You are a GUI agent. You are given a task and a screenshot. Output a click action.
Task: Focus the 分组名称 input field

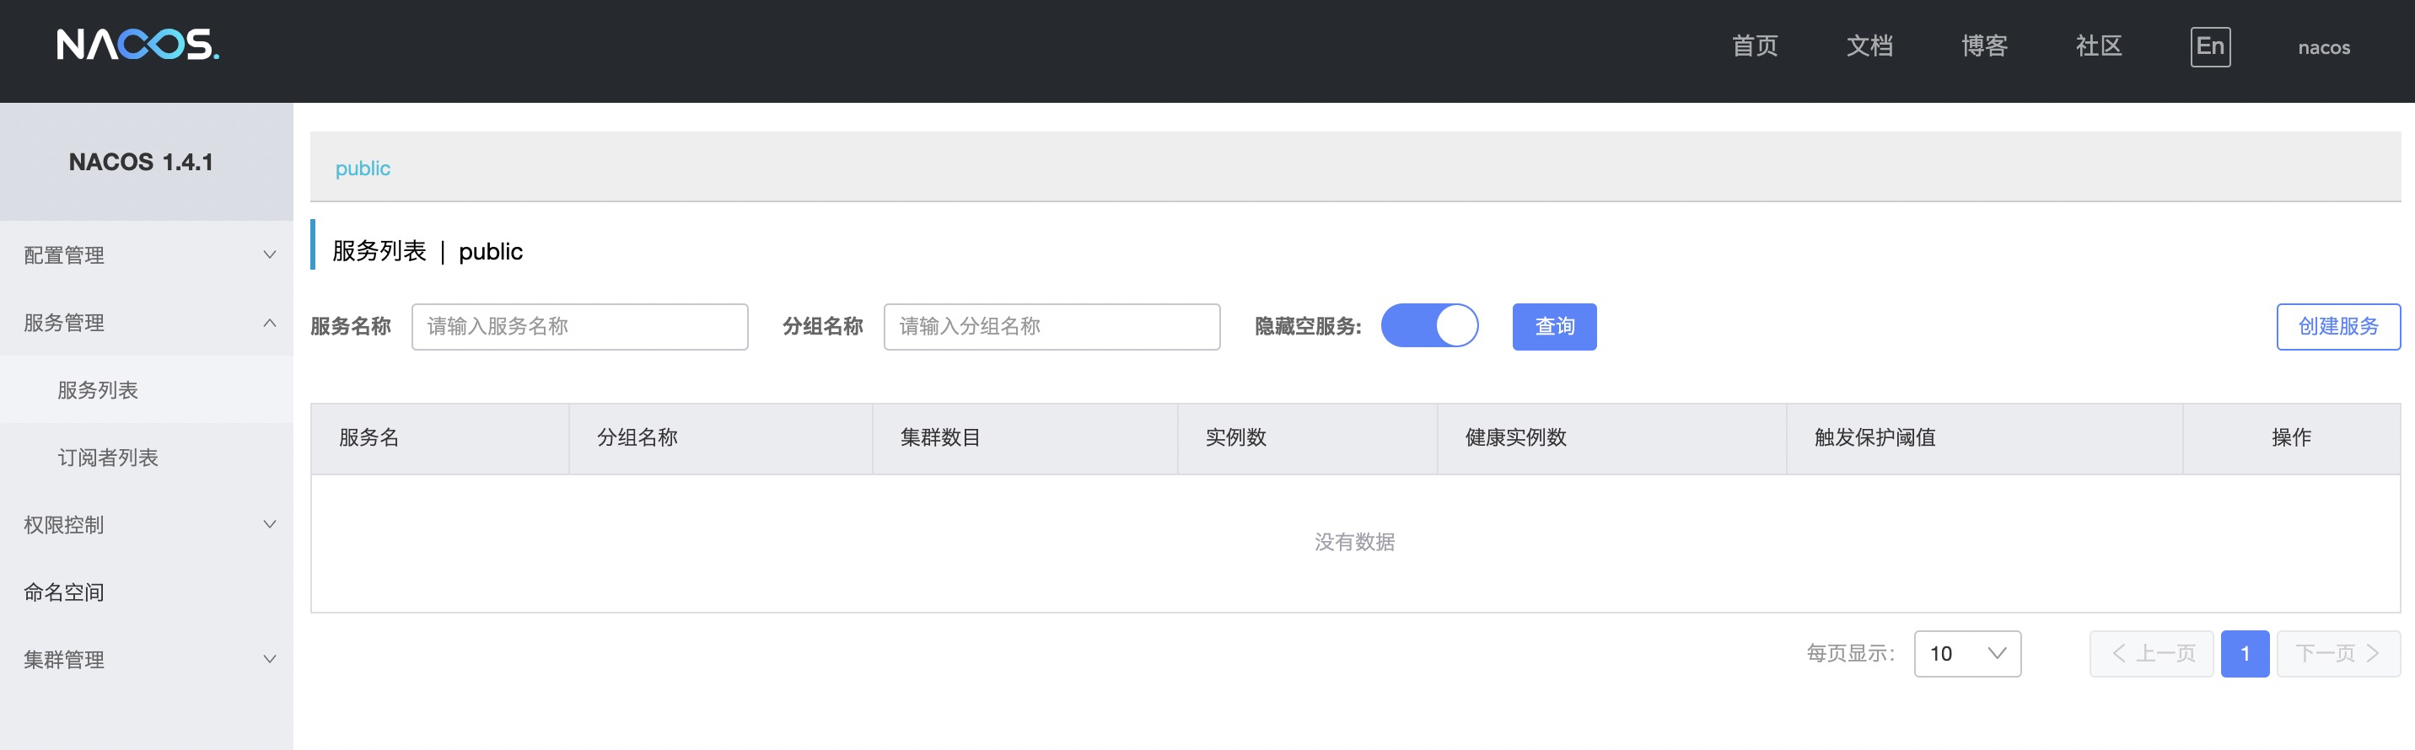tap(1052, 326)
